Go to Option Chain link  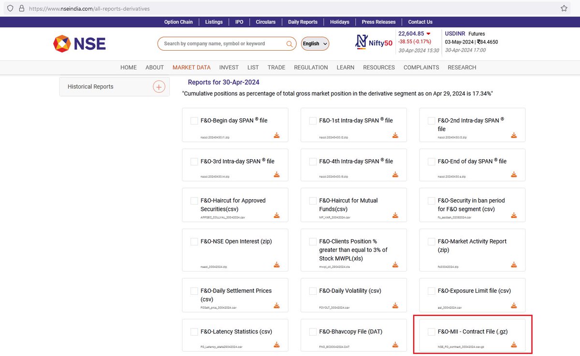point(178,22)
